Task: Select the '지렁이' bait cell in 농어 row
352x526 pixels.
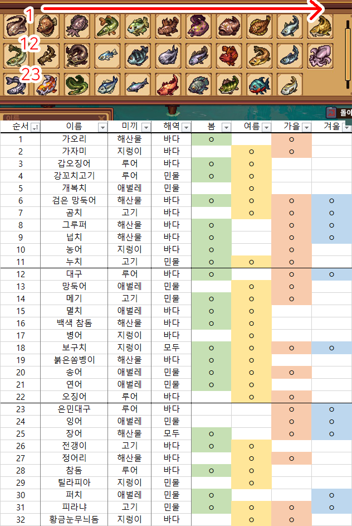Action: pyautogui.click(x=129, y=249)
